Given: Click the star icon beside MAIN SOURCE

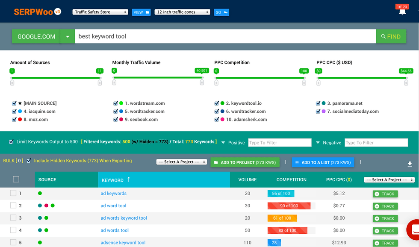Looking at the screenshot, I should (20, 103).
